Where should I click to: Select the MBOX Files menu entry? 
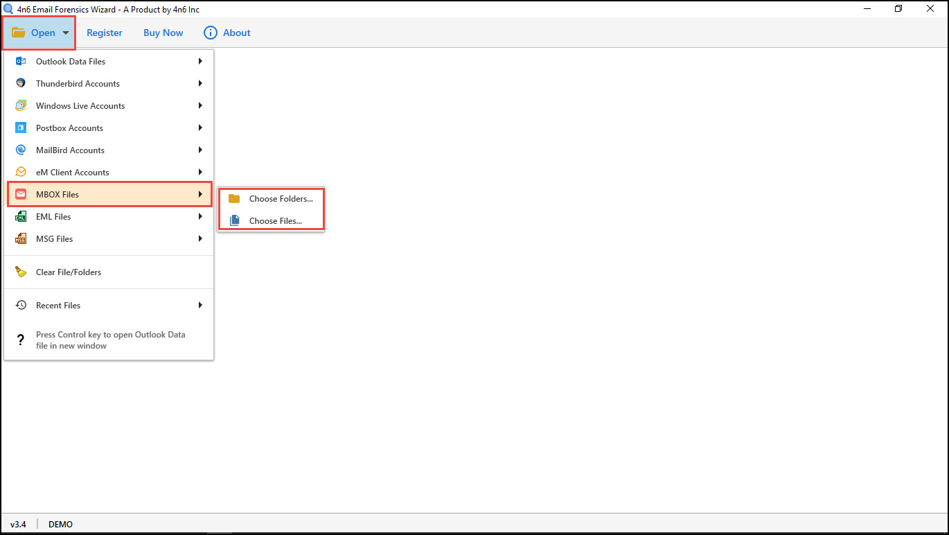coord(109,194)
